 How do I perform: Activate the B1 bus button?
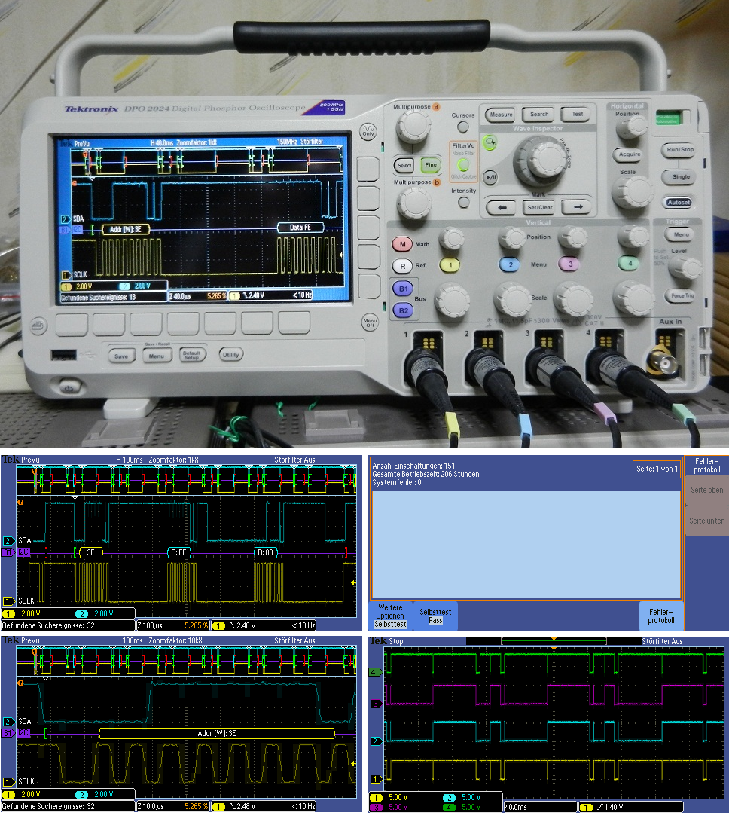click(x=403, y=289)
